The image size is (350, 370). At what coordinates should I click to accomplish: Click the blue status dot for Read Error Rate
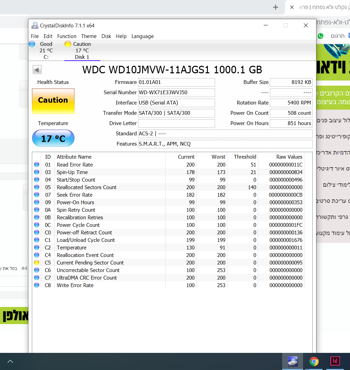click(x=37, y=164)
